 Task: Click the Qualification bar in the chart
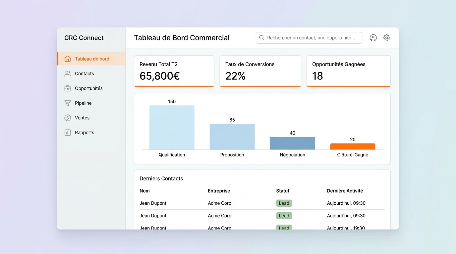coord(172,127)
